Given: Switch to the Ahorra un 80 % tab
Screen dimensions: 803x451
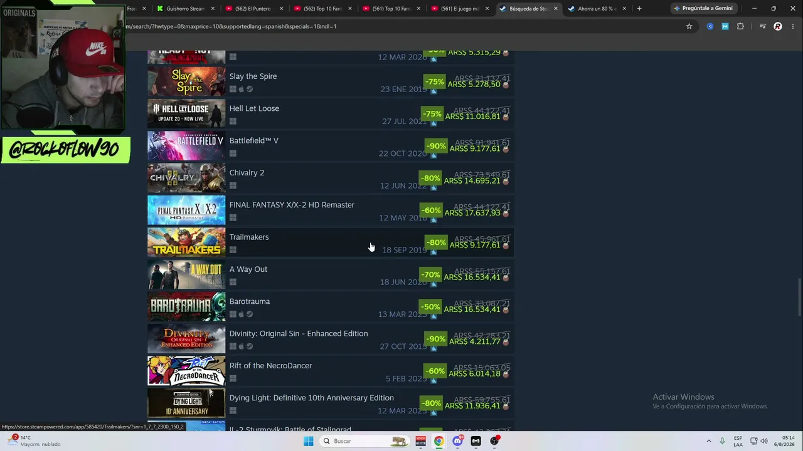Looking at the screenshot, I should [597, 9].
